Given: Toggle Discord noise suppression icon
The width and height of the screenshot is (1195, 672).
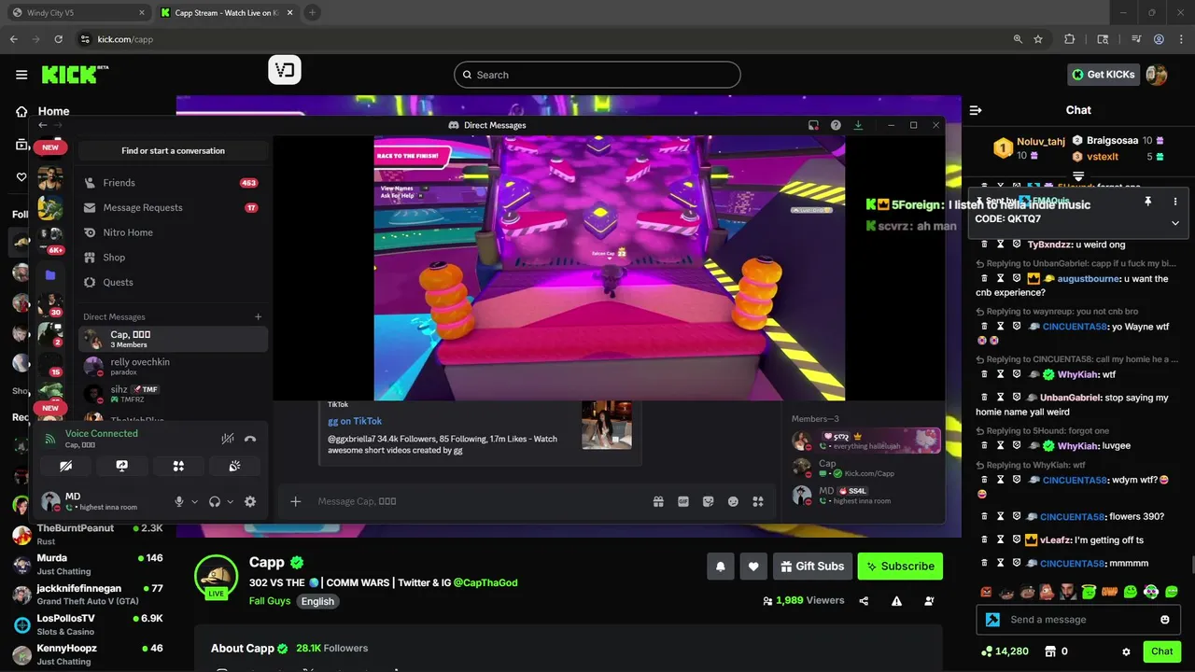Looking at the screenshot, I should coord(227,439).
